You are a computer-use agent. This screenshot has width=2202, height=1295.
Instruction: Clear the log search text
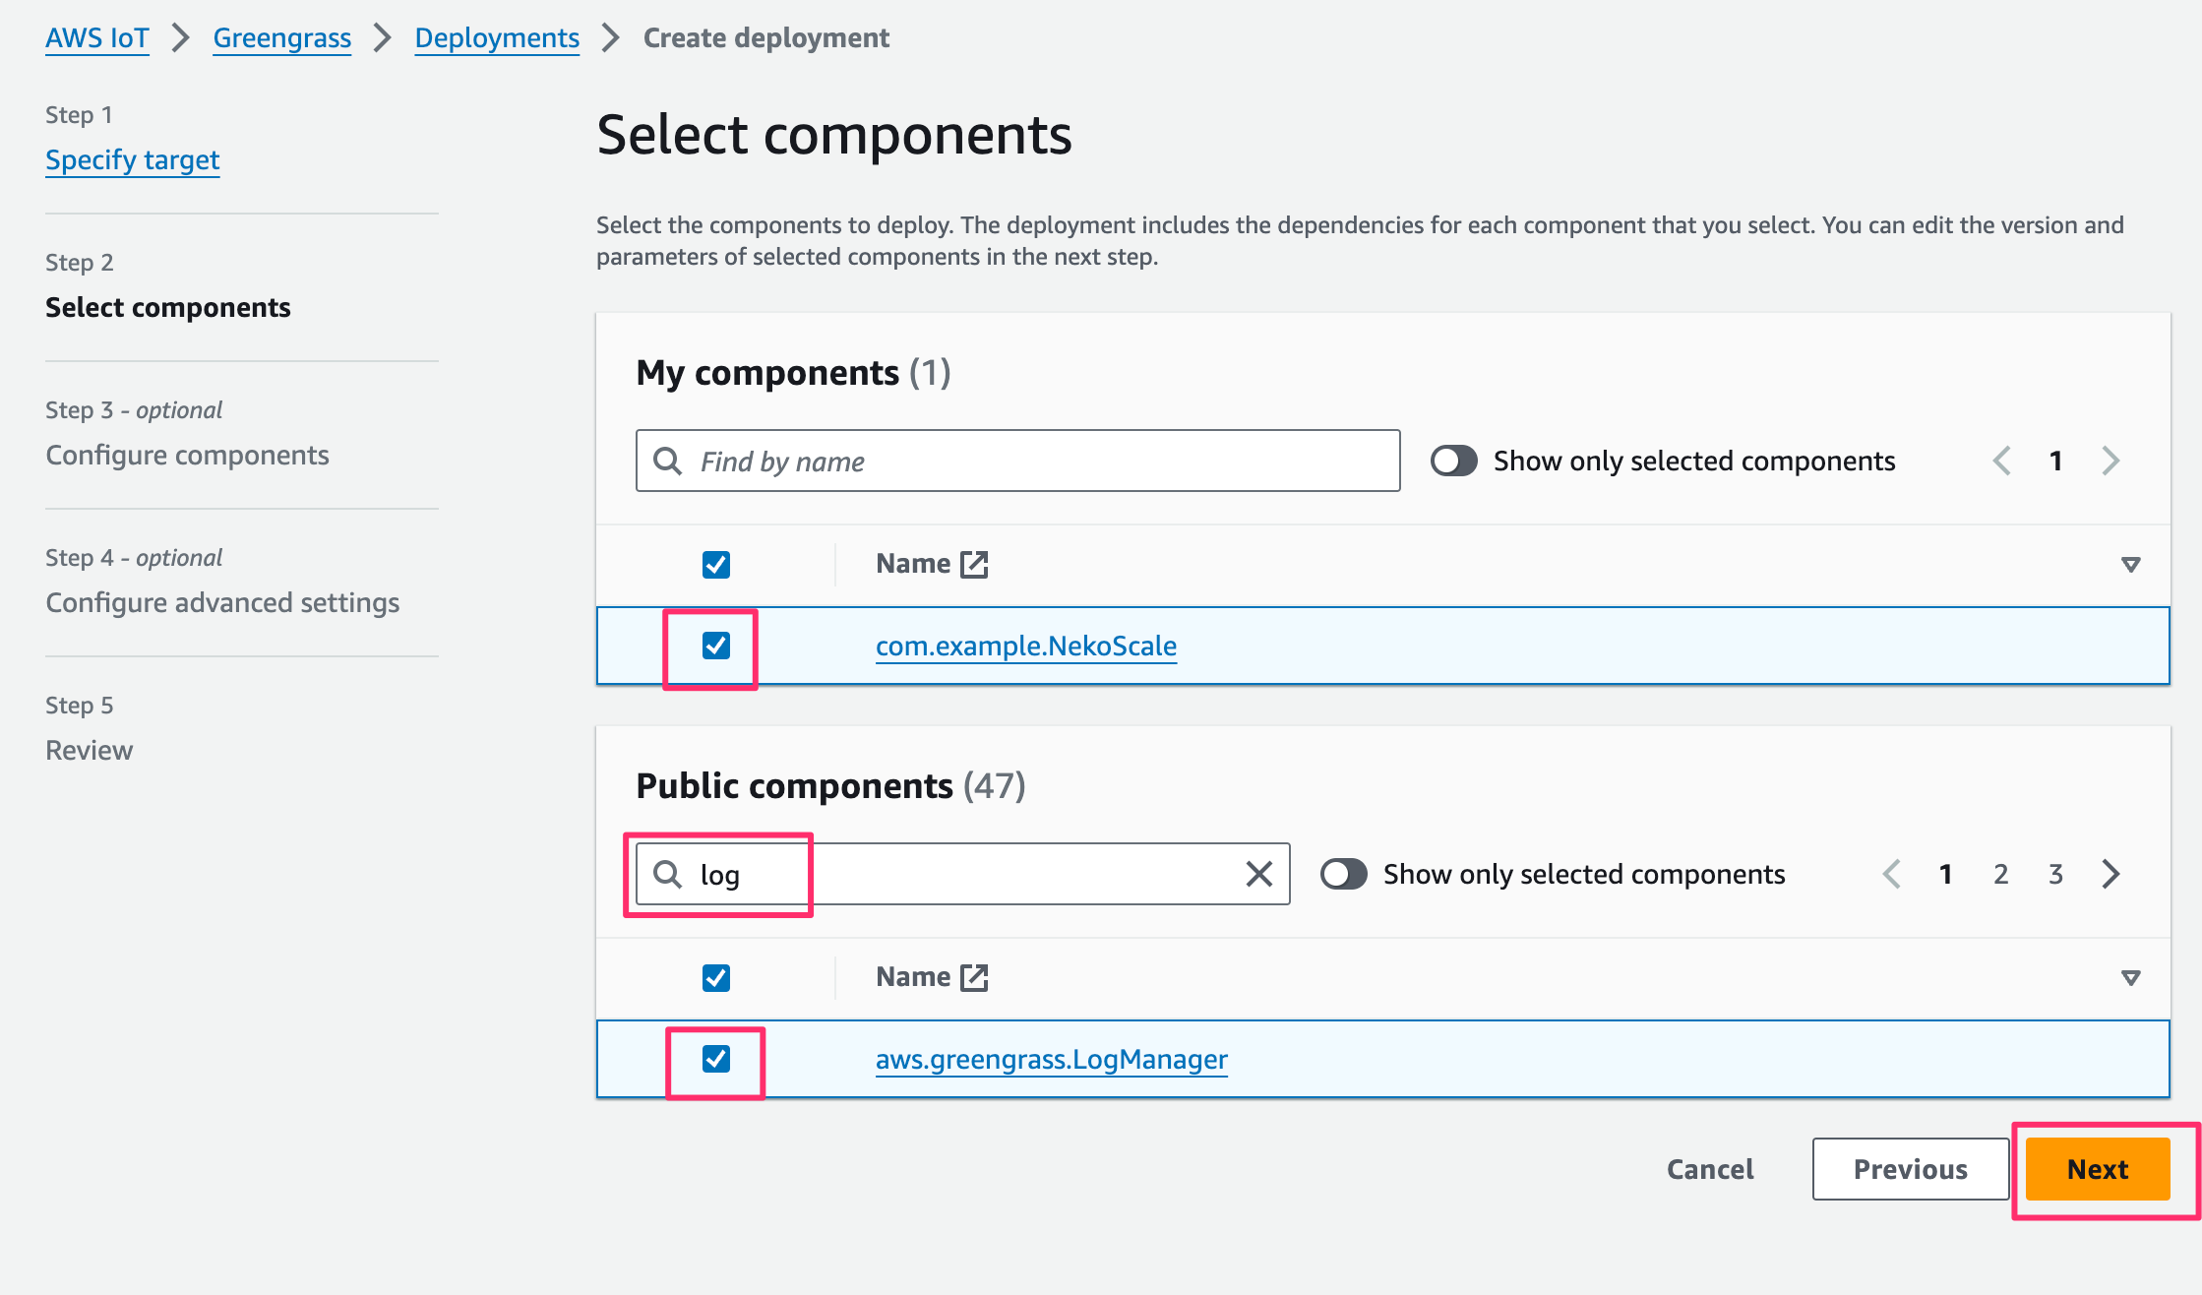pos(1259,874)
